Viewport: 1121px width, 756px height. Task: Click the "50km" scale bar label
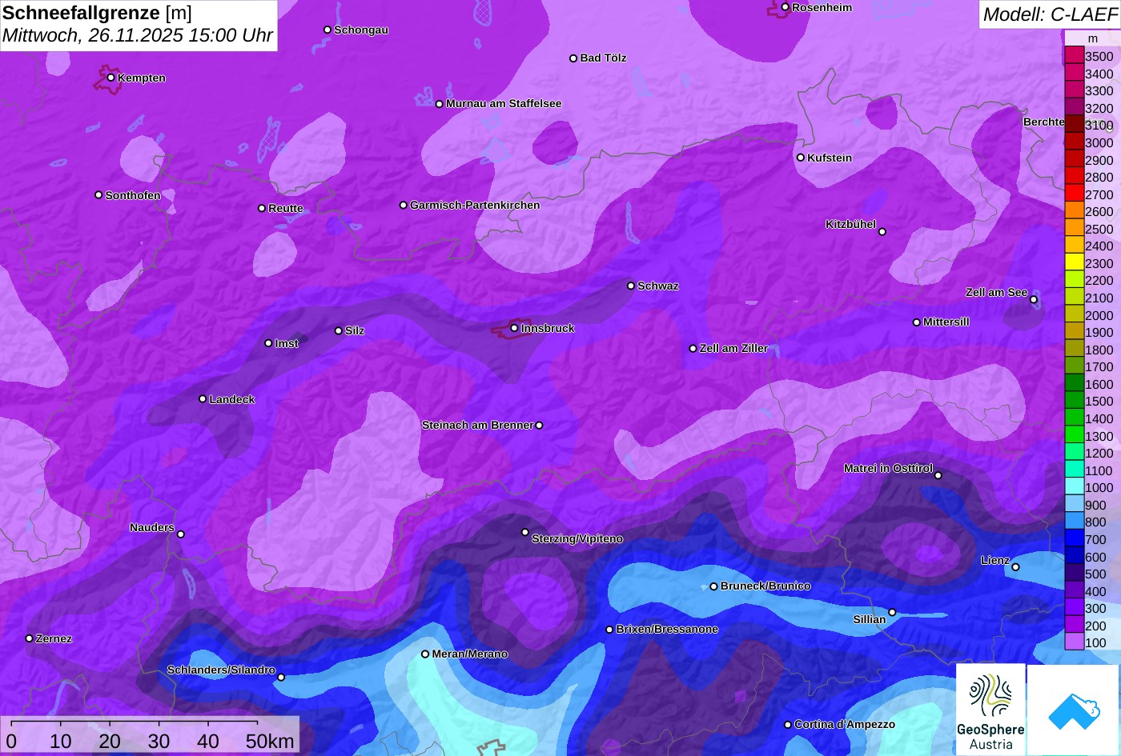coord(270,742)
